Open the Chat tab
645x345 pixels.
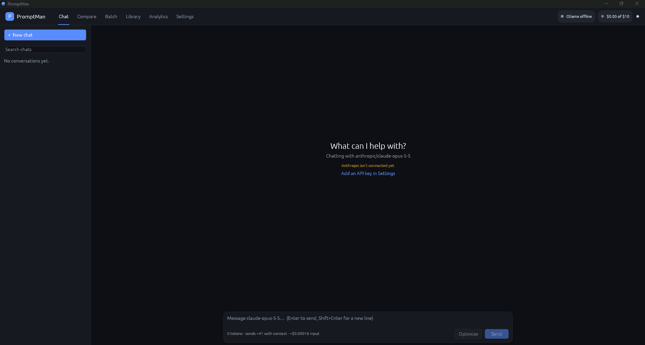(64, 16)
